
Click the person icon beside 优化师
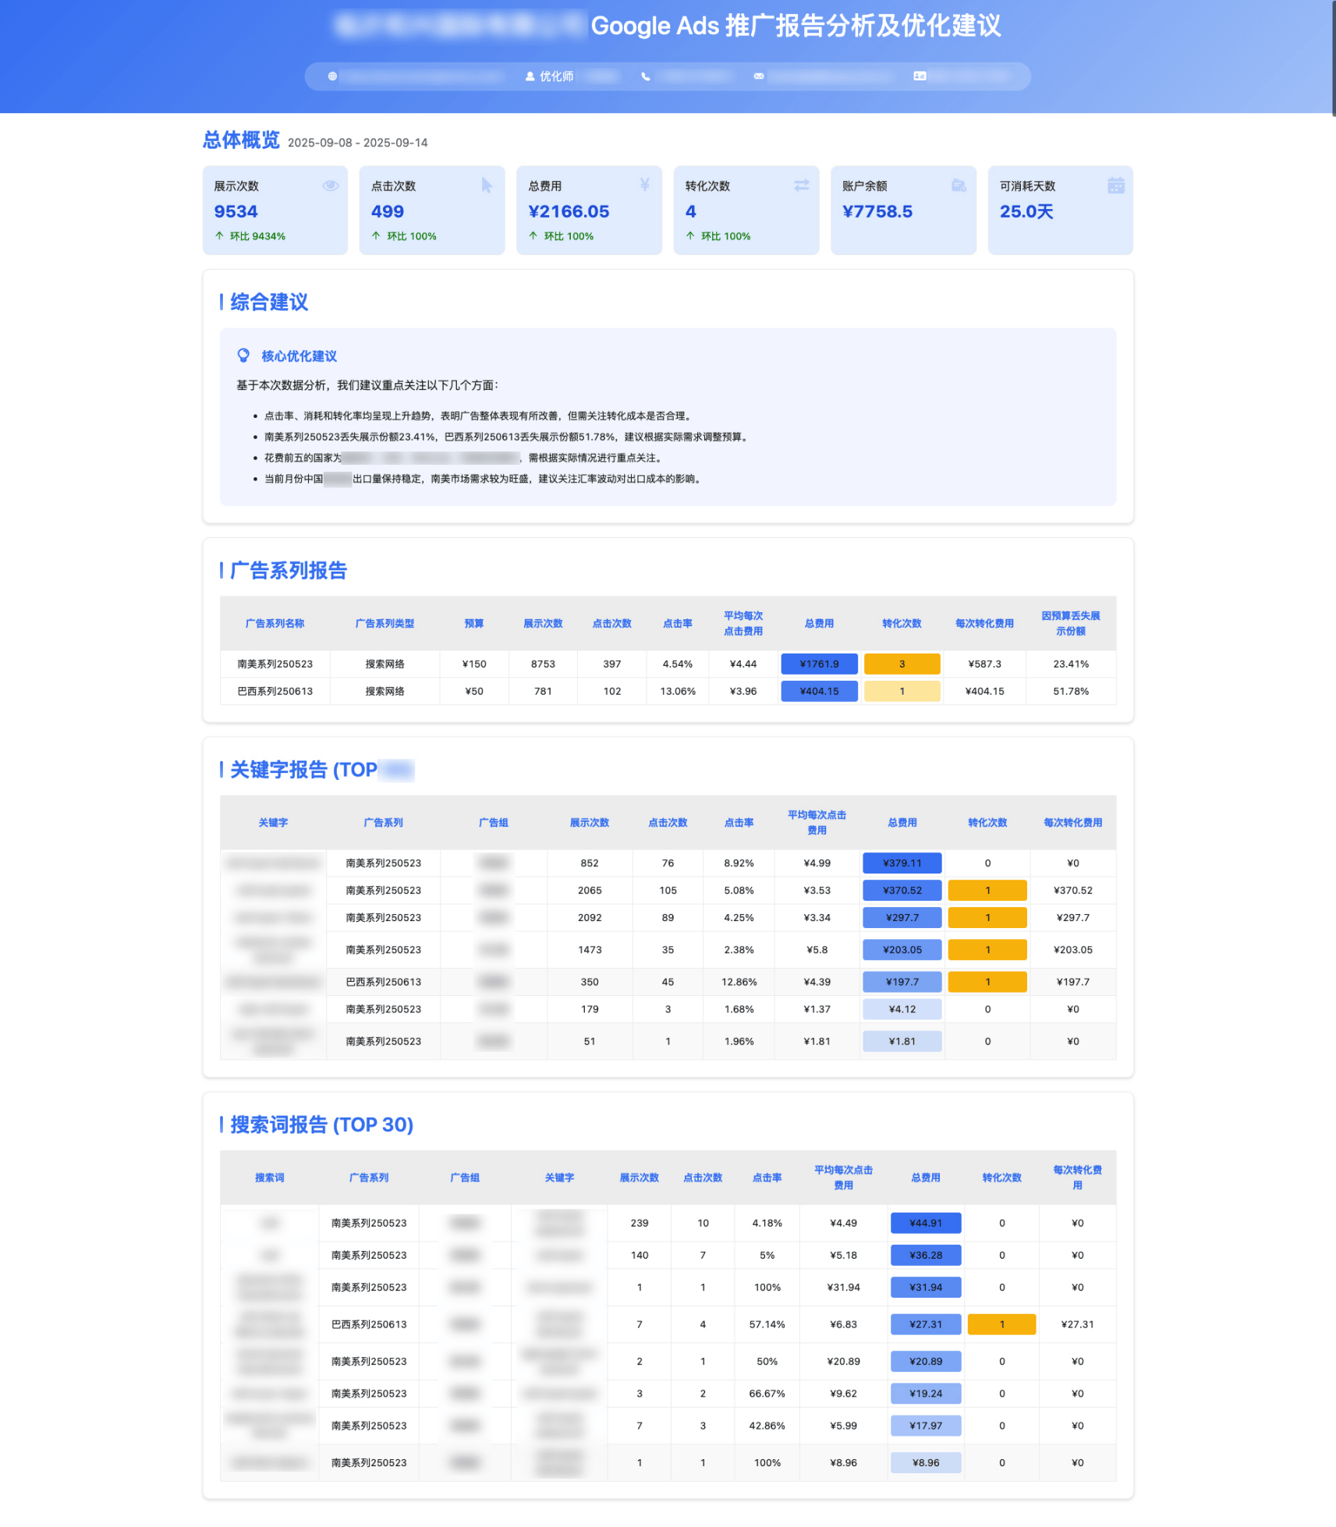click(530, 76)
